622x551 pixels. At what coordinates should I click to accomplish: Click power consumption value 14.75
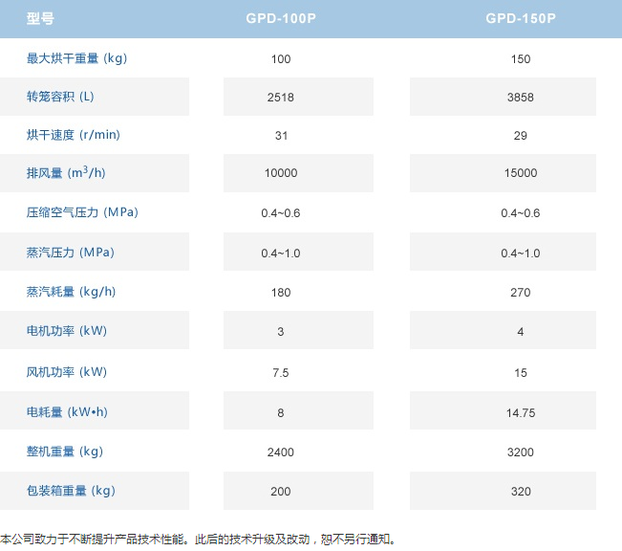521,413
